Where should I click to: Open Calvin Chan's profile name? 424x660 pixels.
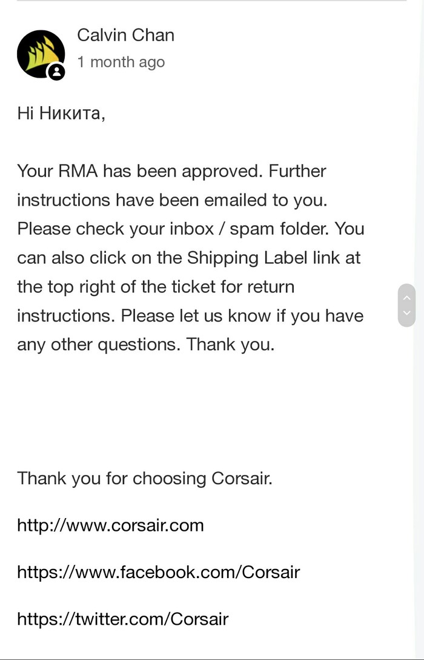point(125,35)
